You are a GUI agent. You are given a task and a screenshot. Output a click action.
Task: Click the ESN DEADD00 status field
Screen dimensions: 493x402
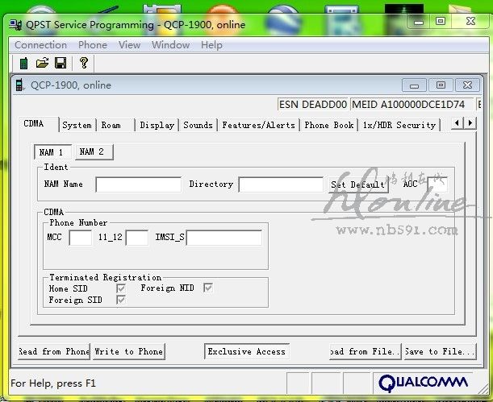313,105
